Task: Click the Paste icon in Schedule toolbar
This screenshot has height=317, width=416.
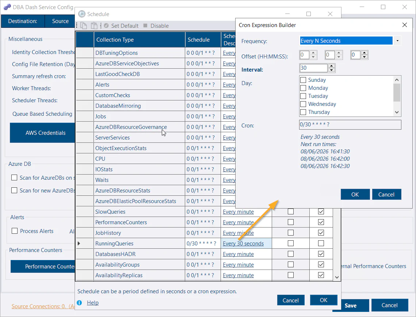Action: [94, 26]
